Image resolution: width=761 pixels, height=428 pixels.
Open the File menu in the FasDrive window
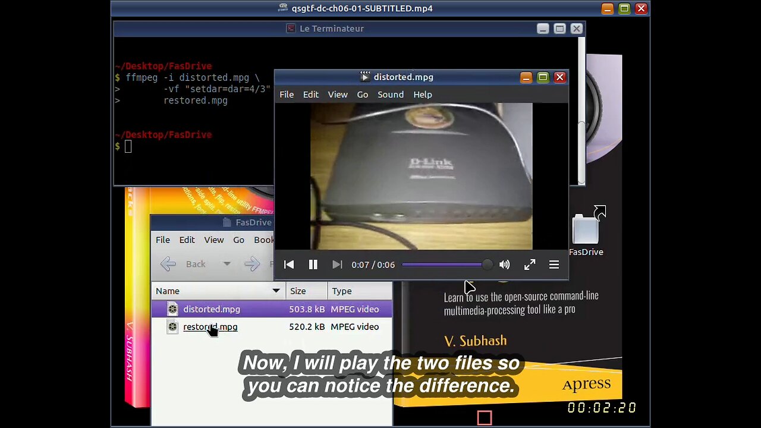(163, 240)
